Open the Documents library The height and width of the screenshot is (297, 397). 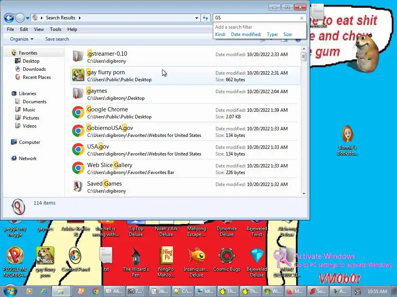pos(35,102)
